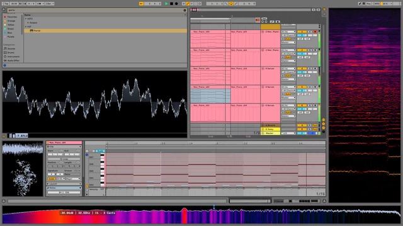
Task: Toggle the orange clip Loop button
Action: coord(52,178)
